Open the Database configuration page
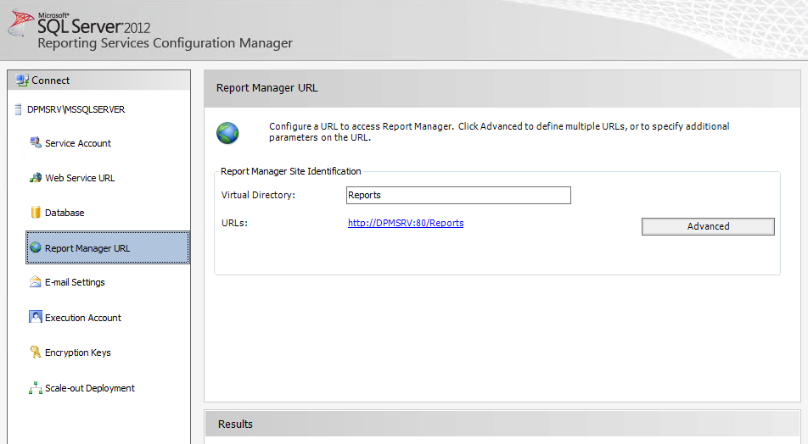This screenshot has width=808, height=444. click(65, 213)
